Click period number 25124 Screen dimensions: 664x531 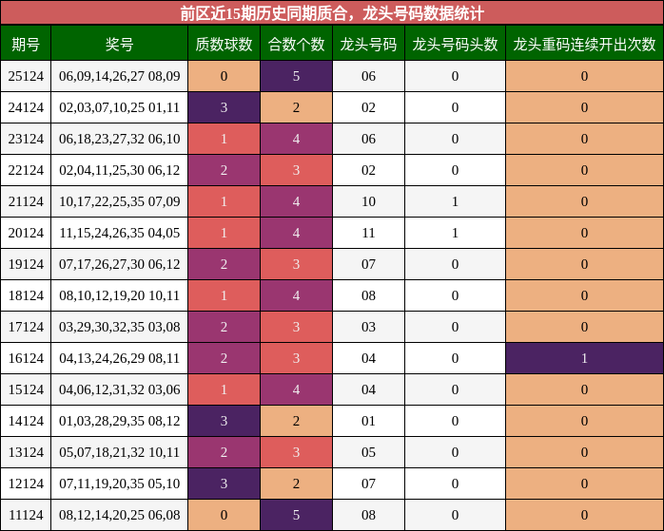pos(26,76)
